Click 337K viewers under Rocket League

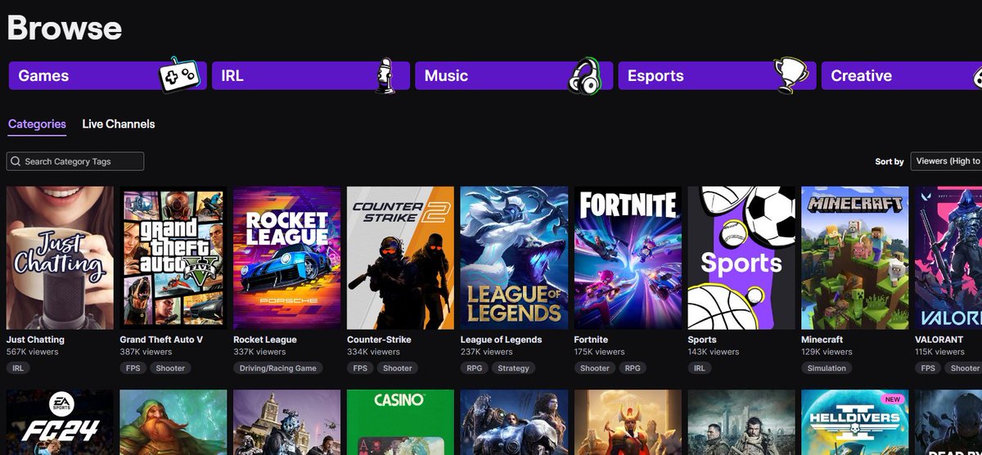pyautogui.click(x=259, y=352)
